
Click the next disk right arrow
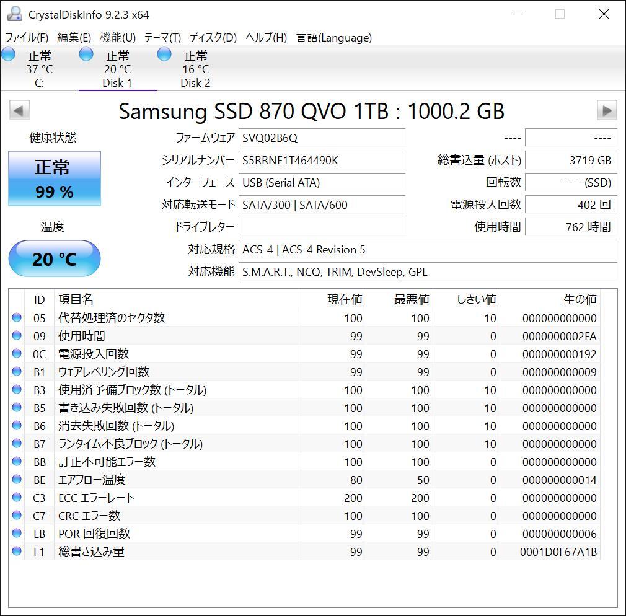[x=606, y=111]
